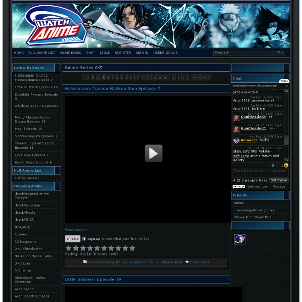Toggle underline text in chat box

point(281,165)
